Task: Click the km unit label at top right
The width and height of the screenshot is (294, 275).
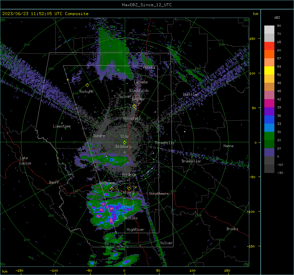Action: pyautogui.click(x=256, y=14)
